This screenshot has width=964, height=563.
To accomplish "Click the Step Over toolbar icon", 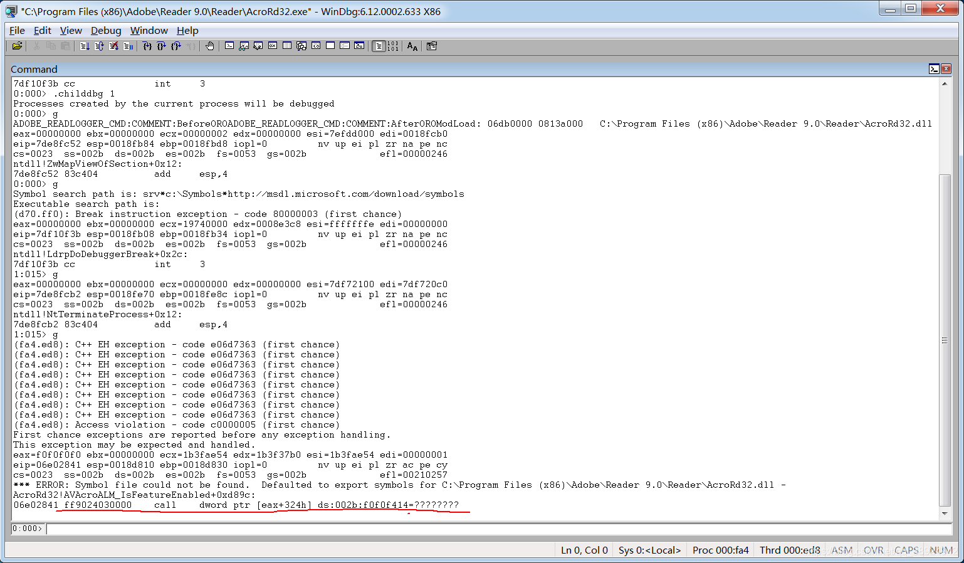I will pyautogui.click(x=161, y=46).
